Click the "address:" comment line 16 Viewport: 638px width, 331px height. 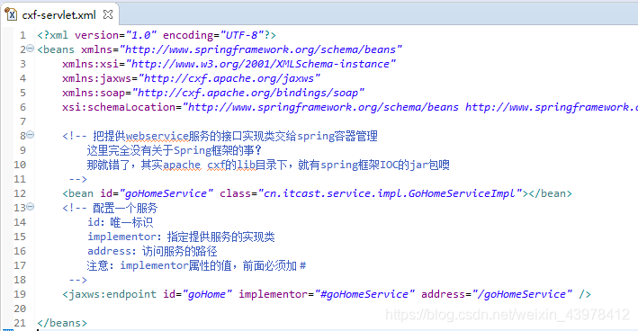[x=152, y=251]
